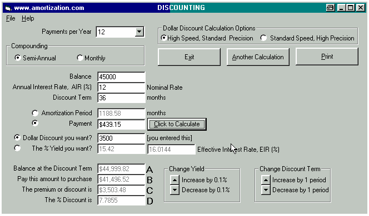Click the Amortization Period field showing 1188.58
Viewport: 369px width, 216px height.
click(121, 114)
